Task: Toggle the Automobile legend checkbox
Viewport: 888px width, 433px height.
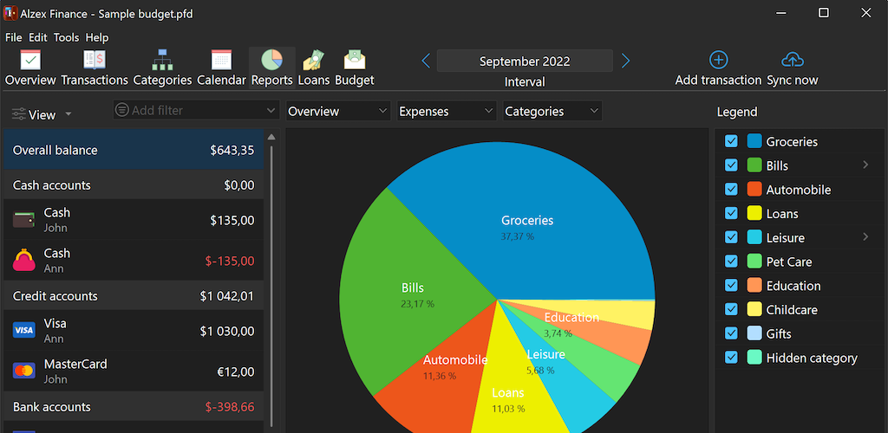Action: [731, 190]
